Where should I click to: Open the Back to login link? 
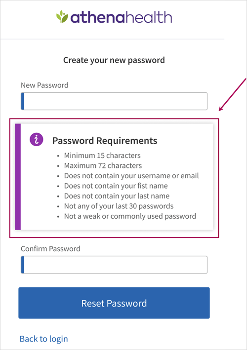pos(44,339)
